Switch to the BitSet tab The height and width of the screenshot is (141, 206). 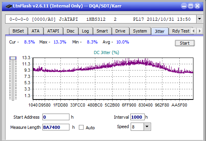[x=18, y=31]
